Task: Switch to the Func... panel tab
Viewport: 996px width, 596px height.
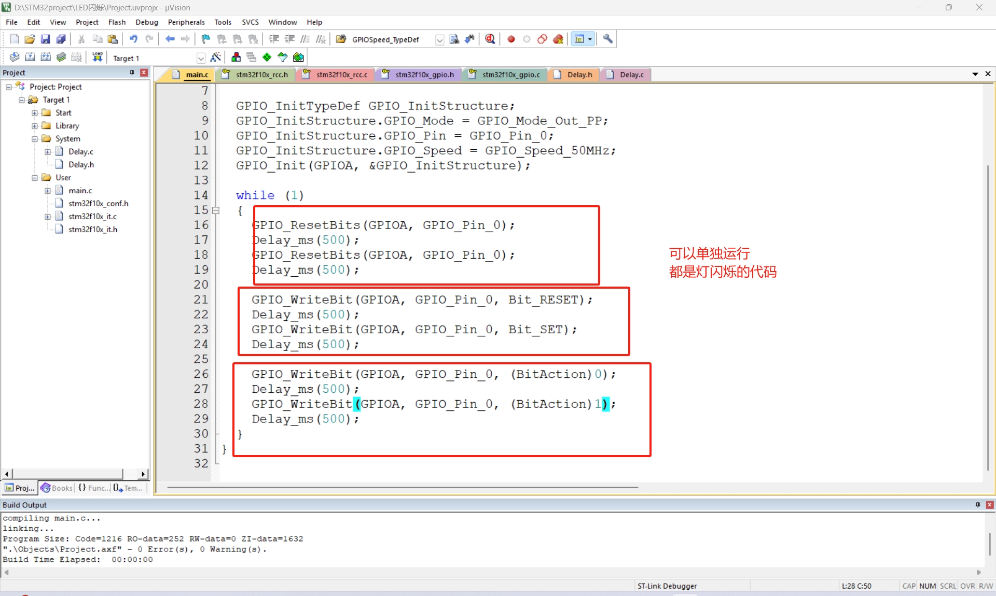Action: point(94,488)
